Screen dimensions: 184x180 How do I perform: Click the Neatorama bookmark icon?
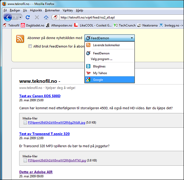tap(139, 25)
